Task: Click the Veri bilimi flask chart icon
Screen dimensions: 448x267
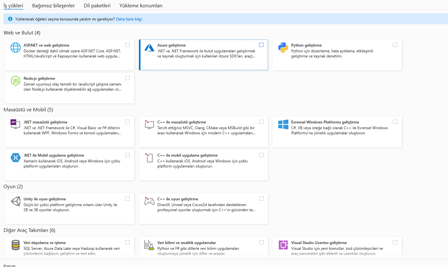Action: tap(149, 245)
